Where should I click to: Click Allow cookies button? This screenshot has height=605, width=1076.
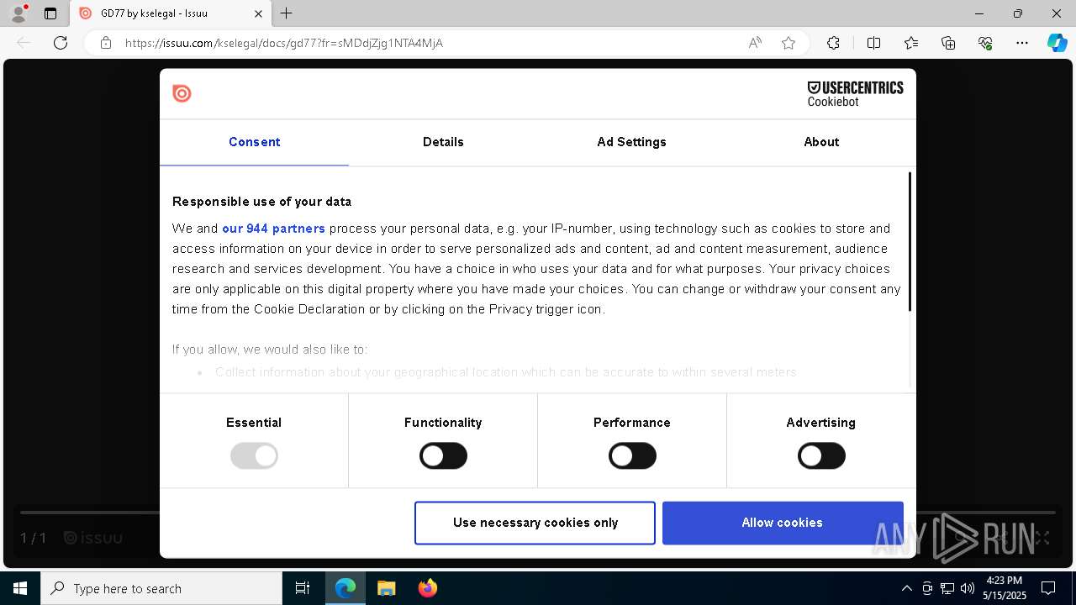point(783,523)
